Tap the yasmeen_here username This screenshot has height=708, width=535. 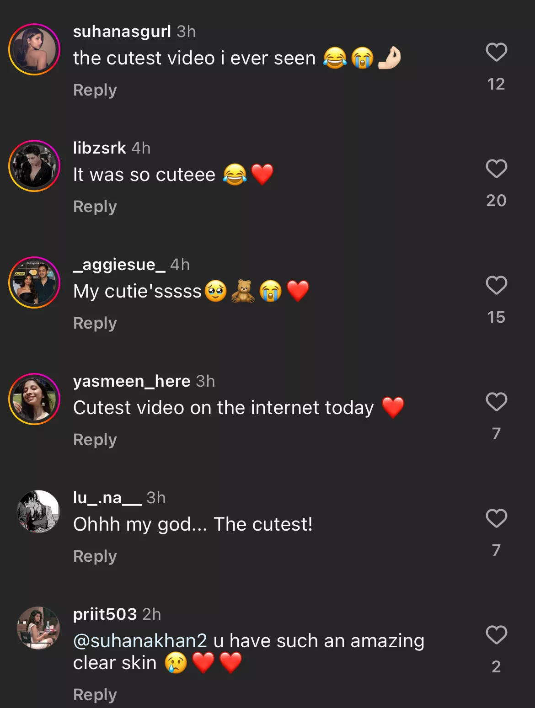click(x=132, y=381)
